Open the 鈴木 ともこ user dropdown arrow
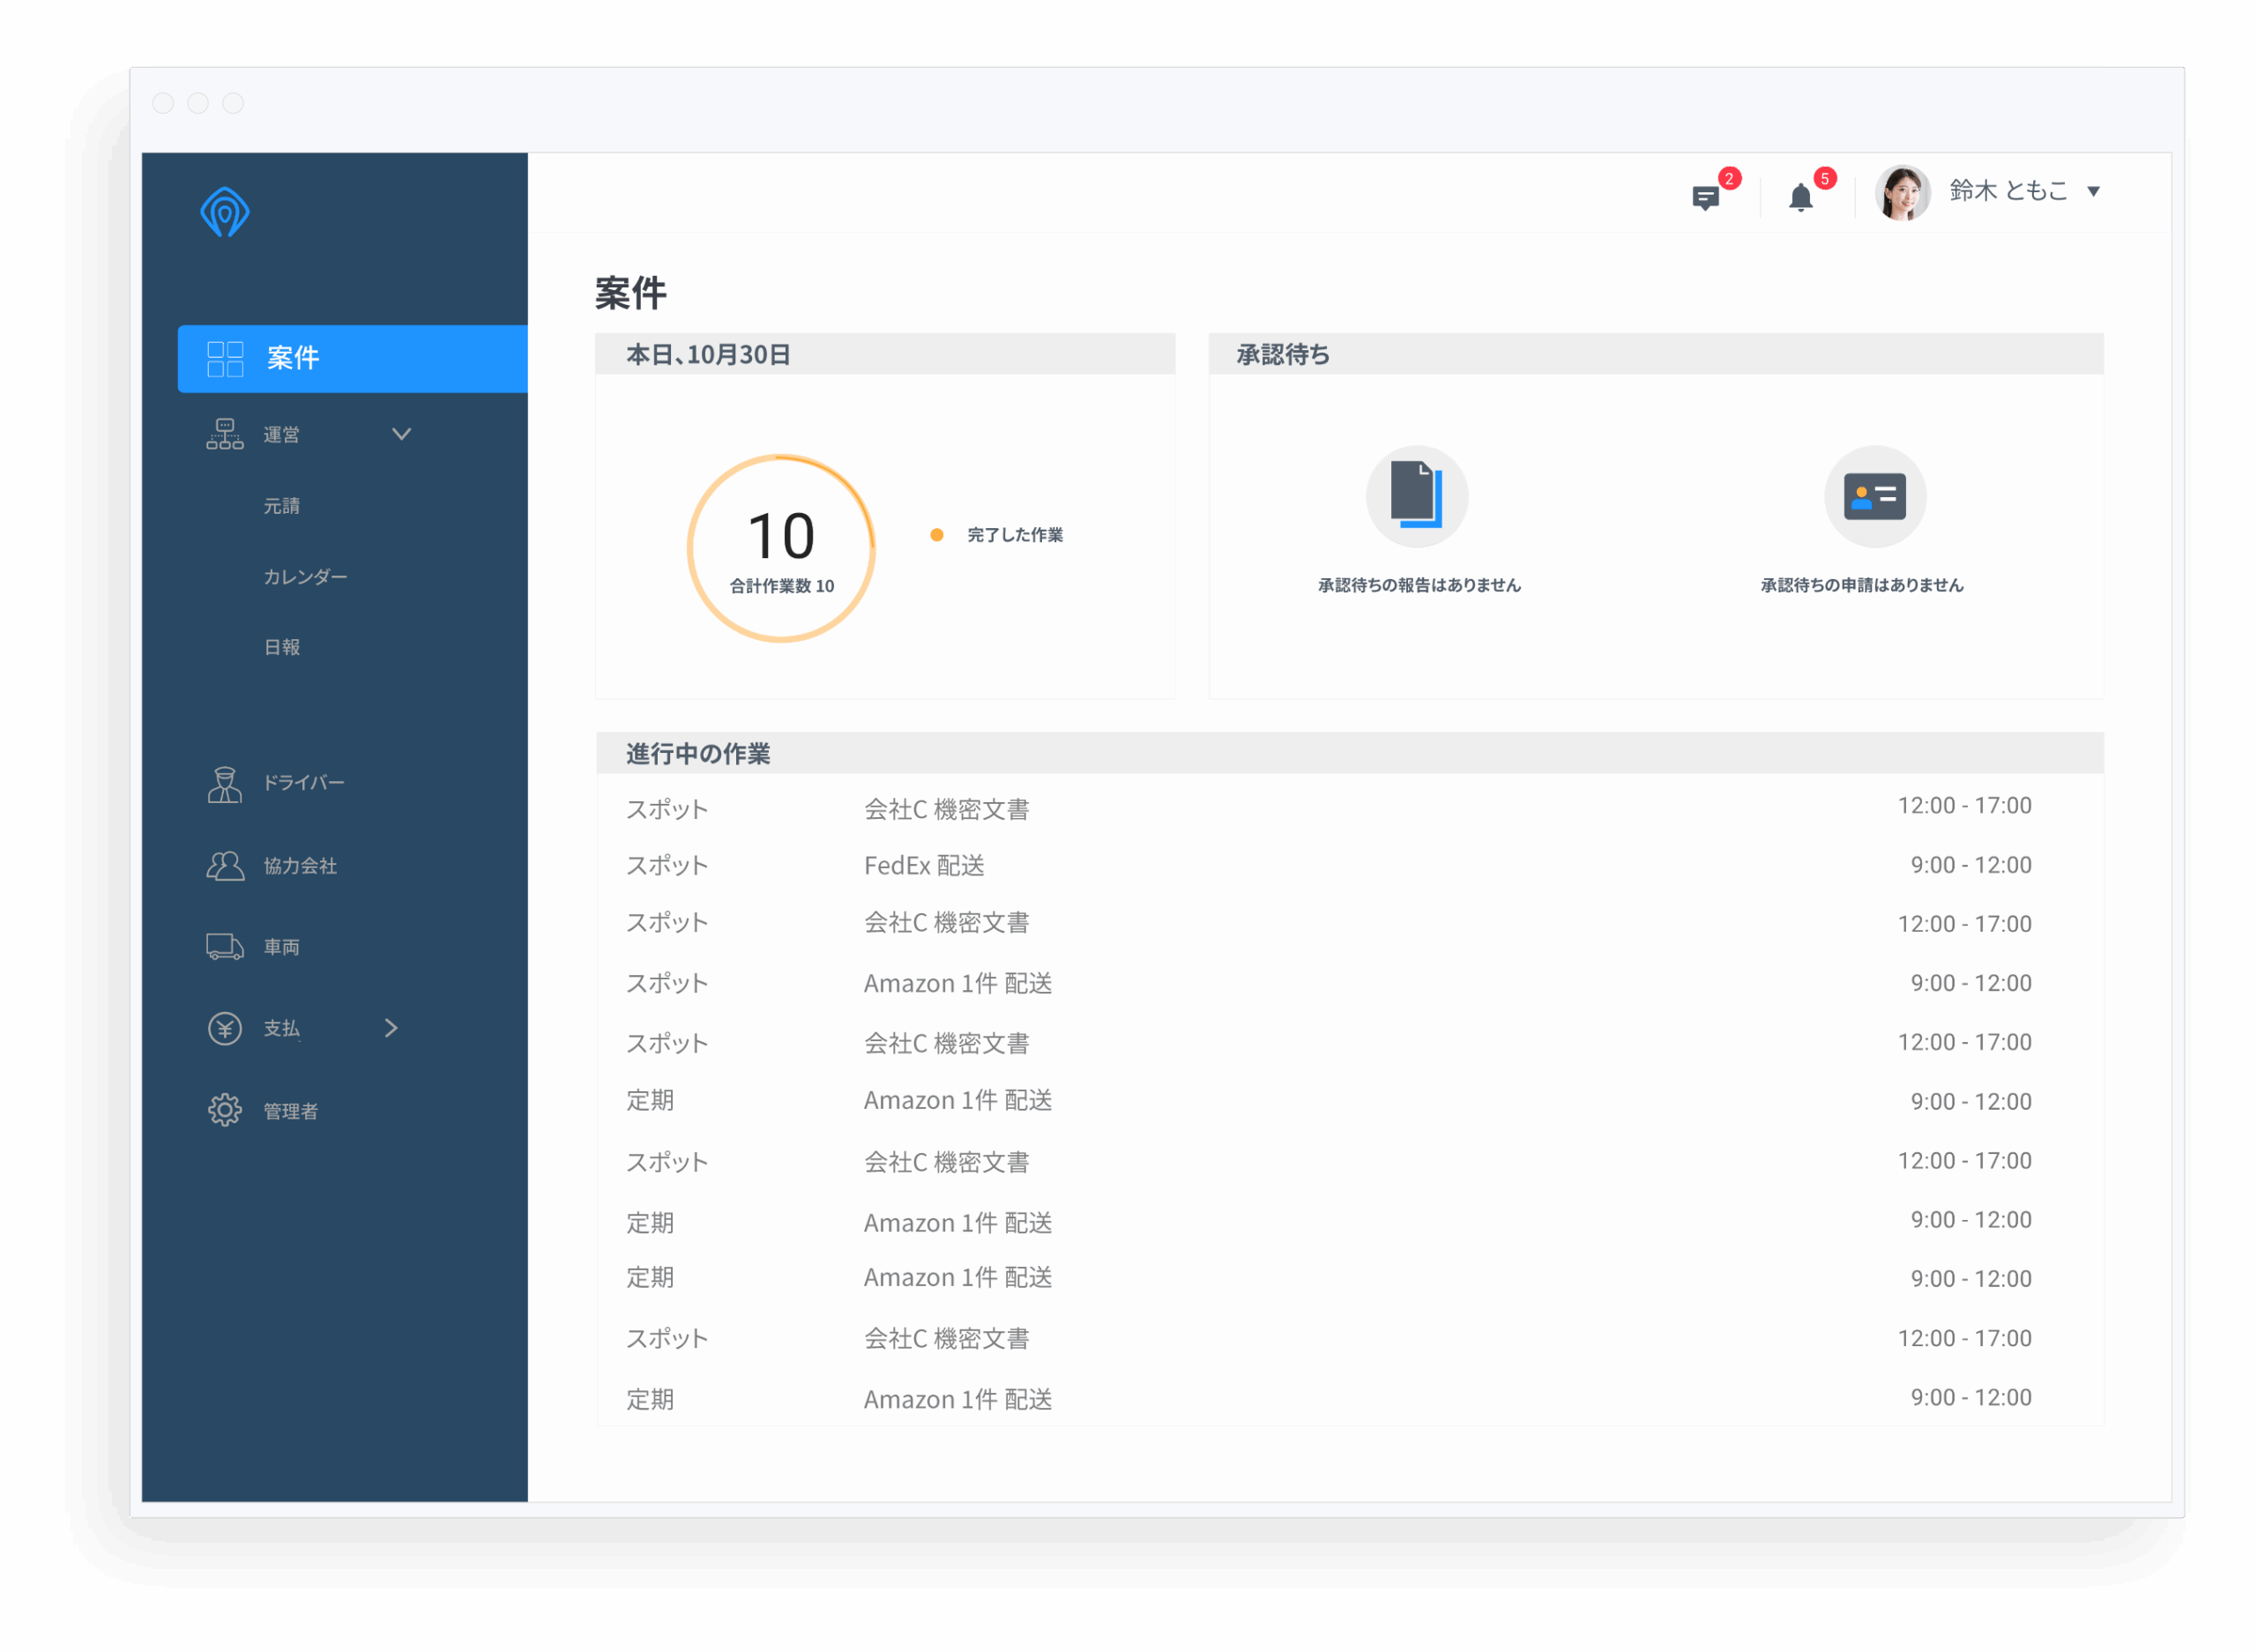Screen dimensions: 2257x1652 [x=2093, y=191]
